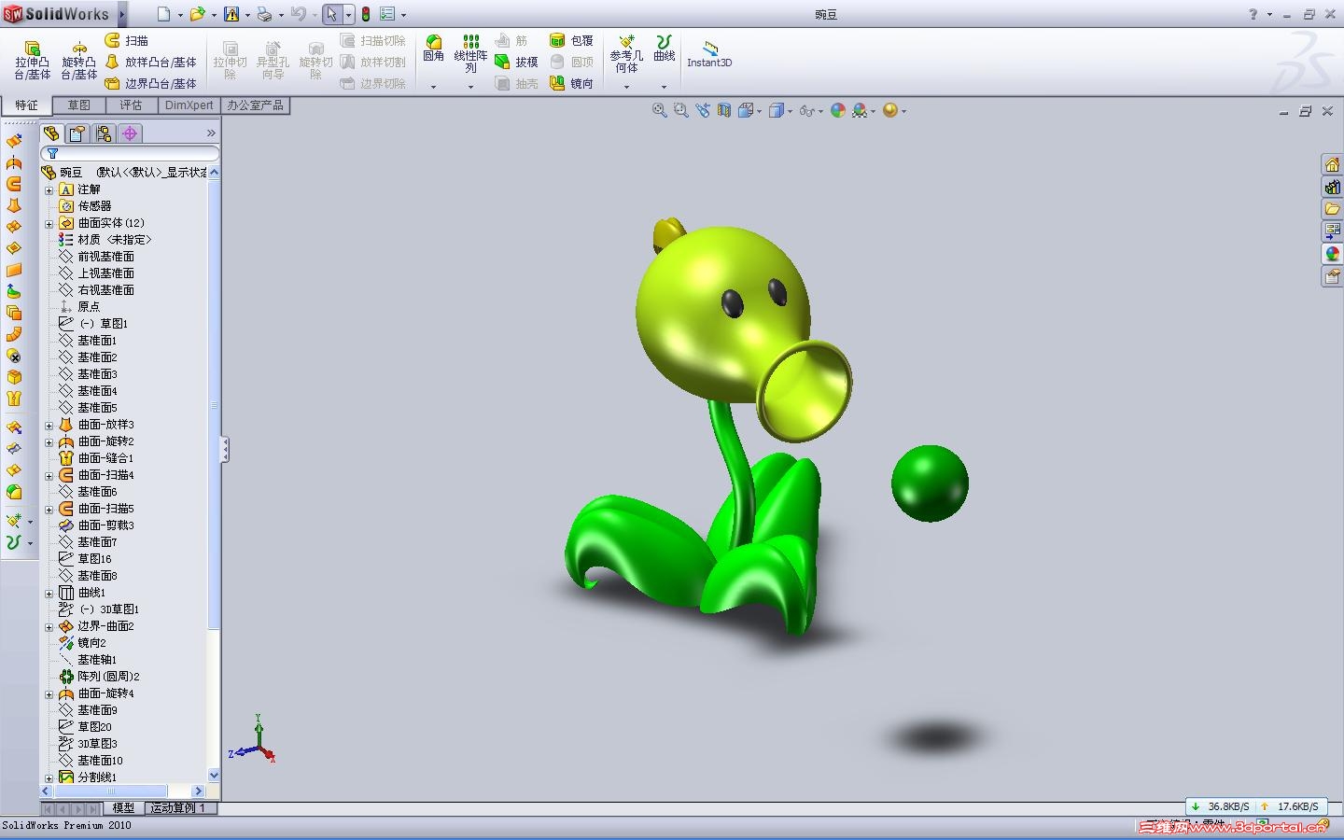This screenshot has width=1344, height=840.
Task: Expand the 曲面-放样3 feature node
Action: point(49,425)
